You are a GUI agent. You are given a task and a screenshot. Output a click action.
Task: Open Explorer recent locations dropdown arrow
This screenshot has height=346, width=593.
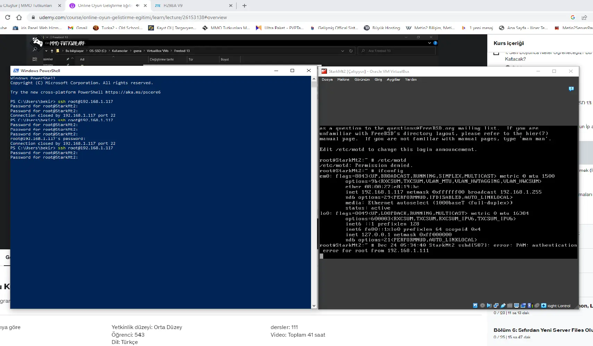pos(46,51)
